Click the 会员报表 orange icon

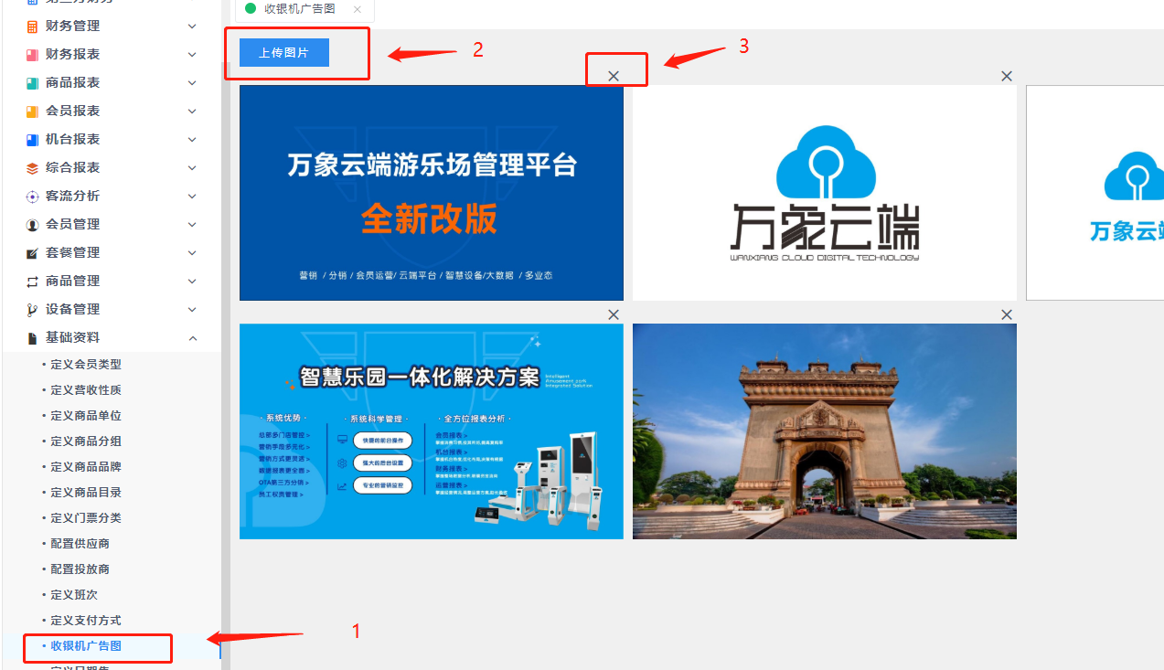click(x=33, y=112)
